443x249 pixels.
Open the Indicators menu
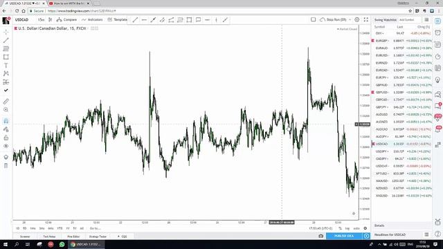pyautogui.click(x=92, y=20)
